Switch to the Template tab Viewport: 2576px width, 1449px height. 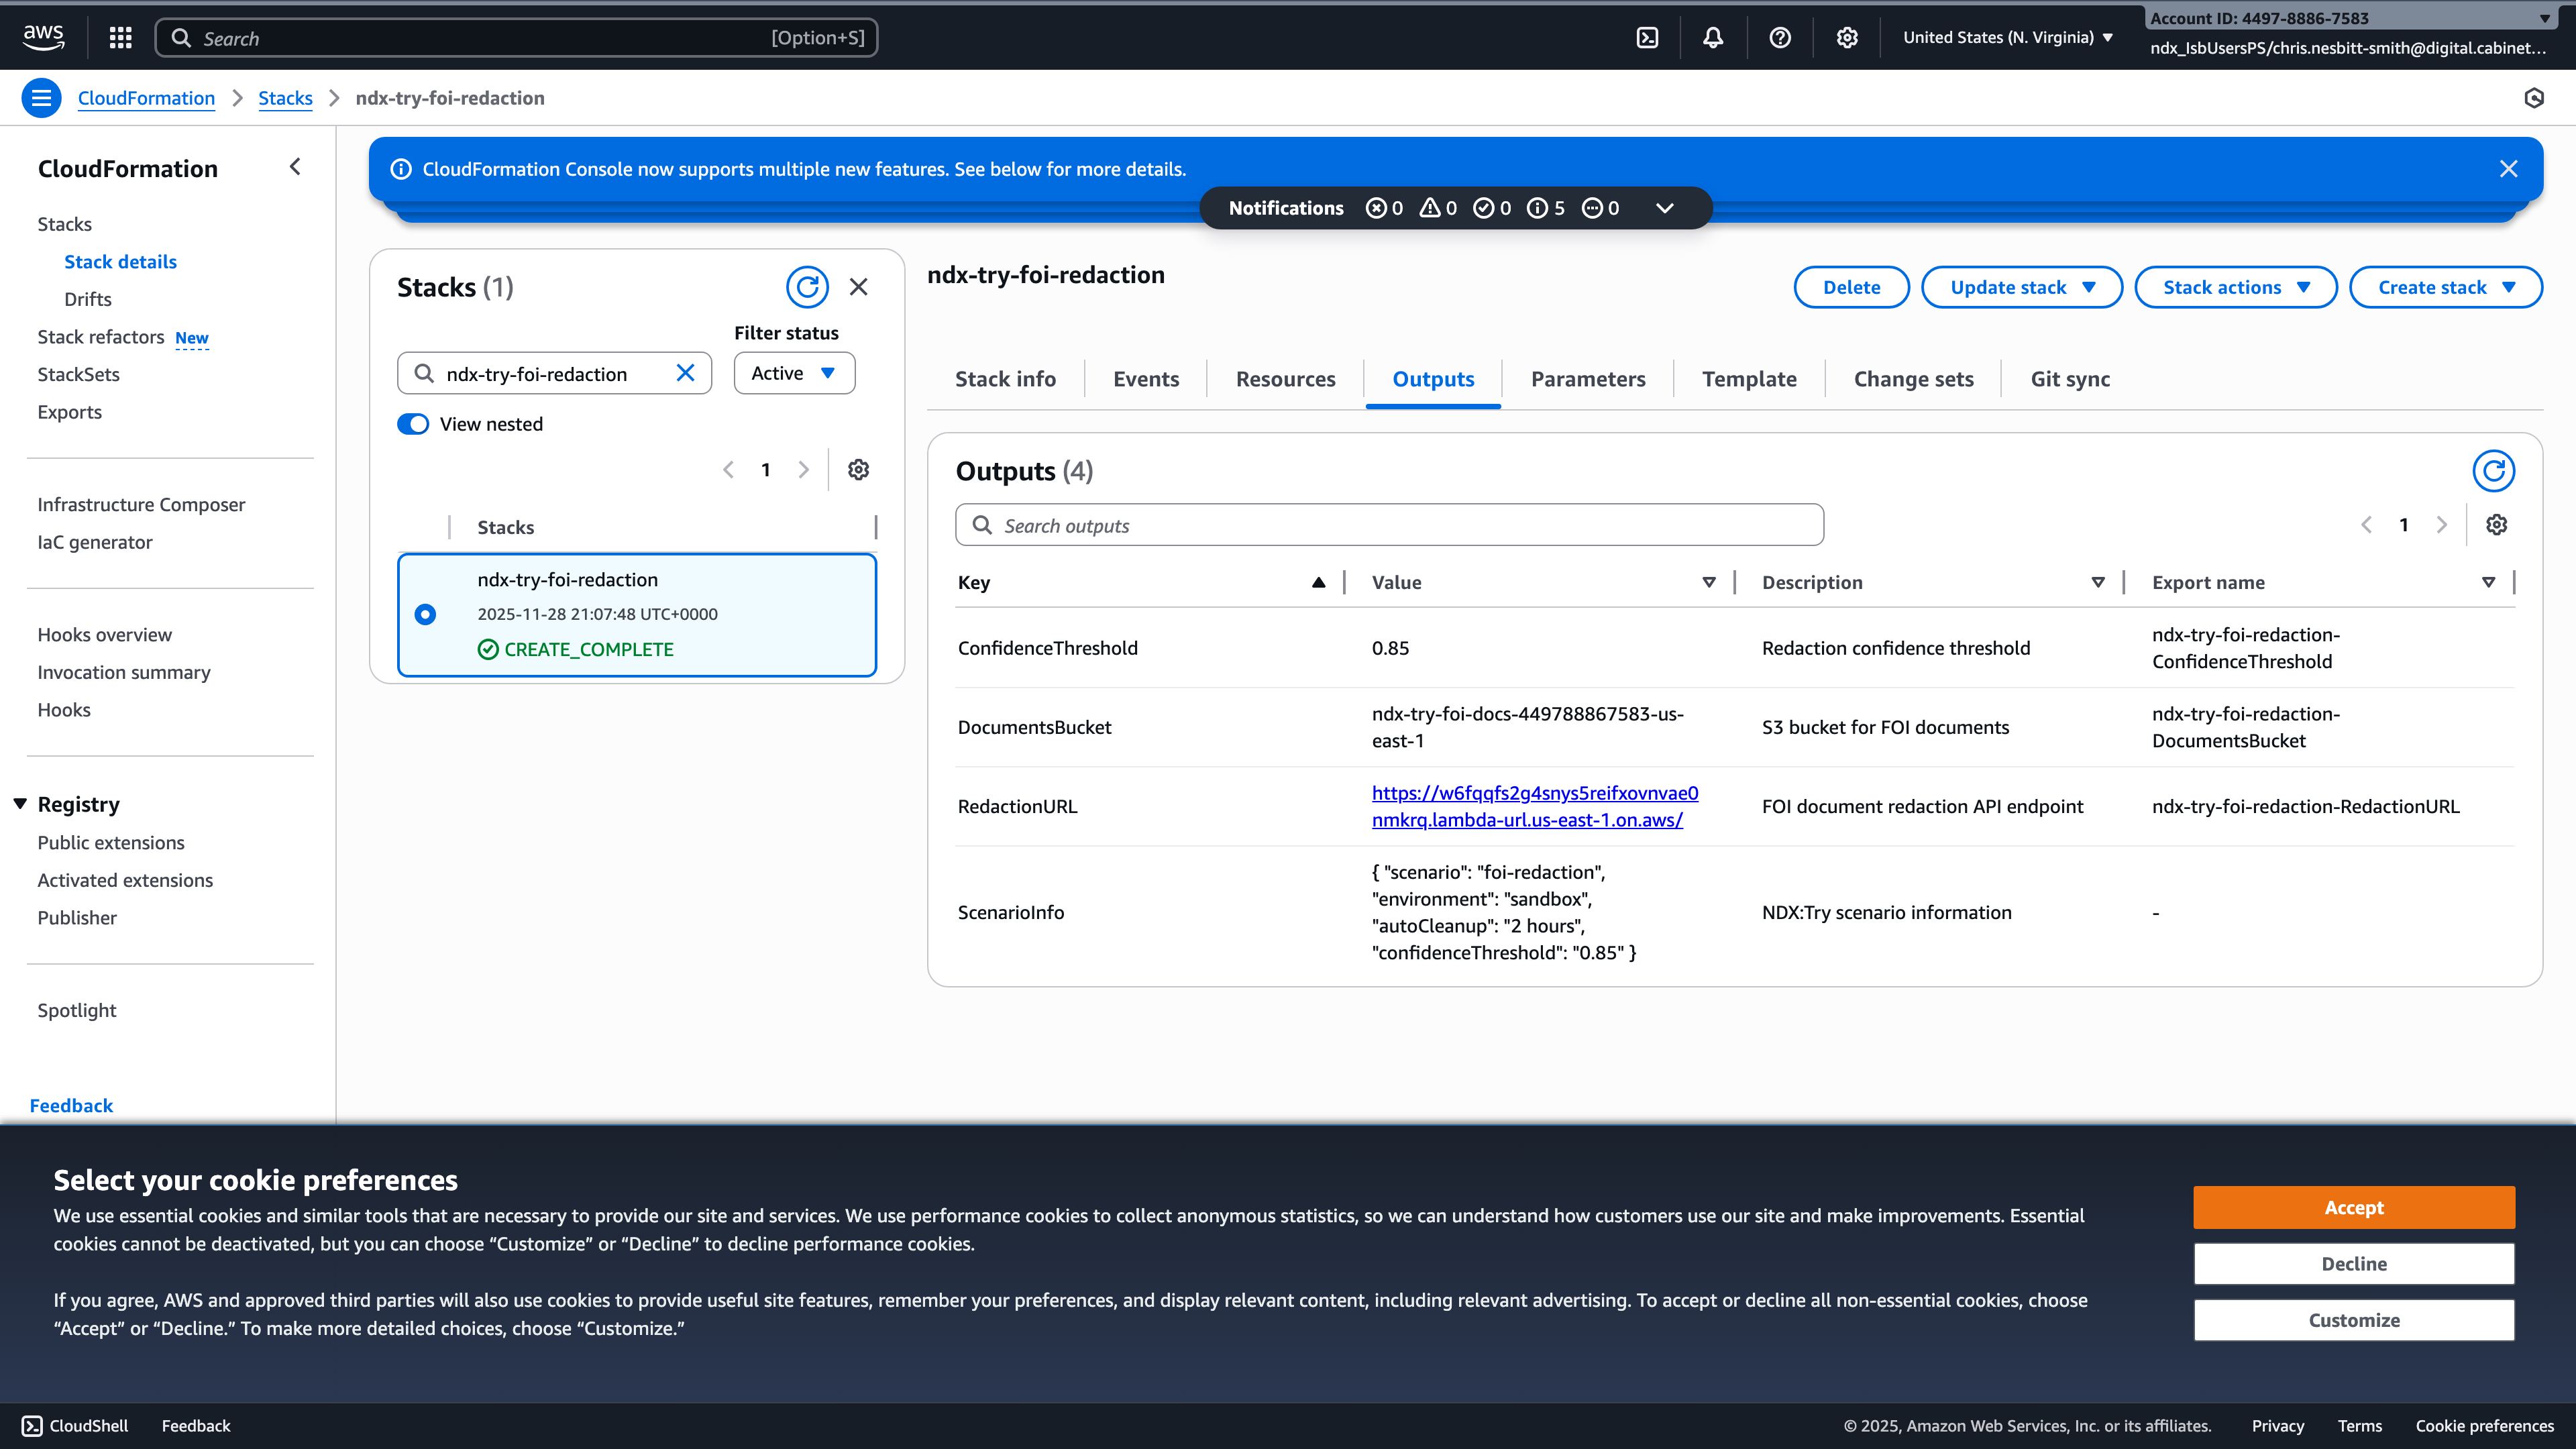[x=1749, y=378]
